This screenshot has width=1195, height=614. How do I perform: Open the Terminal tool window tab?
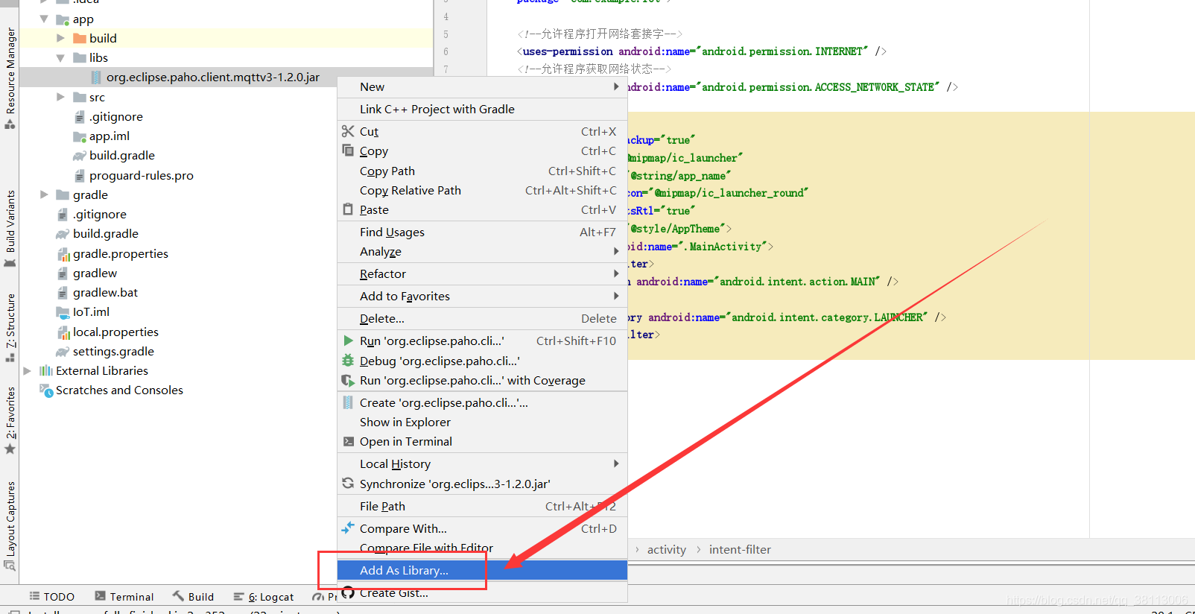coord(124,596)
